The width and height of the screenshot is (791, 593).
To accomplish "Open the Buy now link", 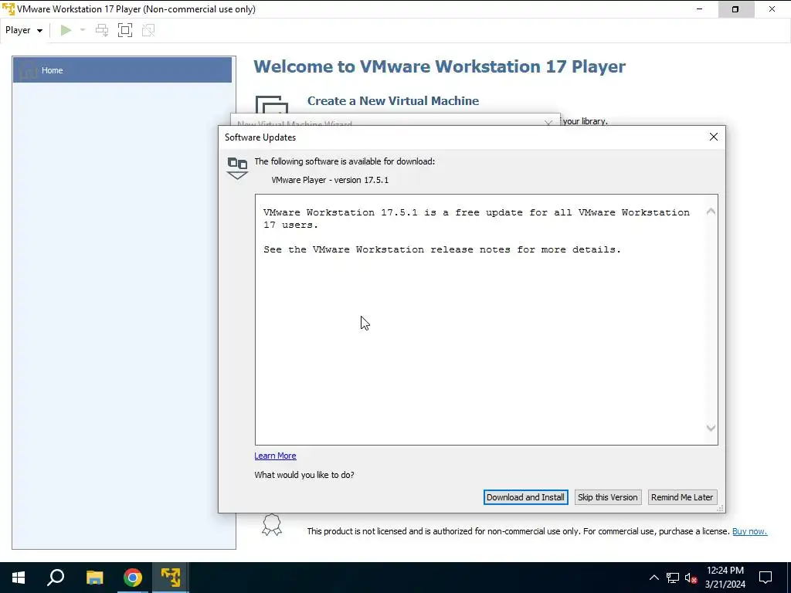I will [x=749, y=531].
